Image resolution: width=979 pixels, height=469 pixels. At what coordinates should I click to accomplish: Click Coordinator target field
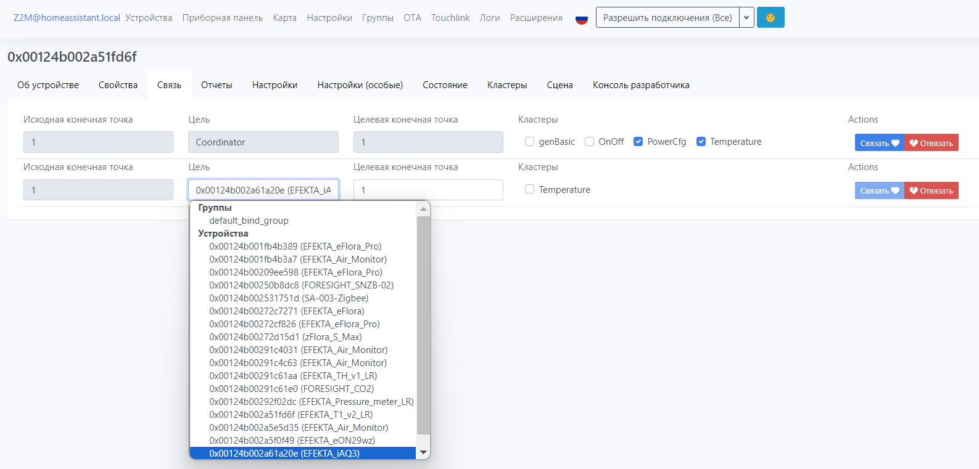pos(263,142)
